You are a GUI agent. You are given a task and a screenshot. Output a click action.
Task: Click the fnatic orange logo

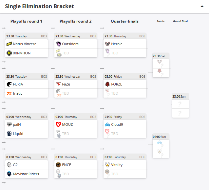coord(9,93)
